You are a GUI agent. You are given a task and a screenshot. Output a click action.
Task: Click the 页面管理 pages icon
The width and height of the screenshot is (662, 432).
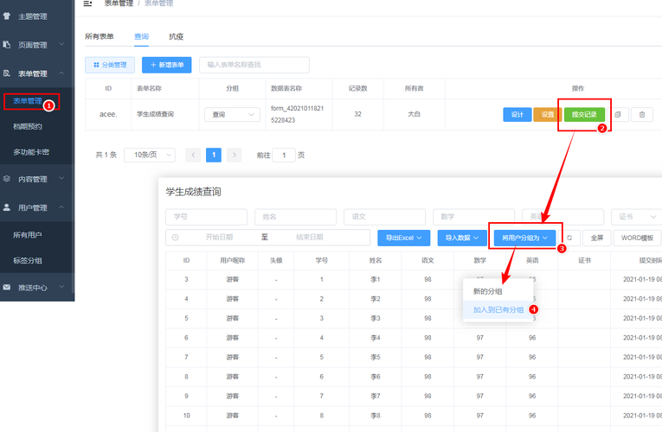tap(7, 44)
